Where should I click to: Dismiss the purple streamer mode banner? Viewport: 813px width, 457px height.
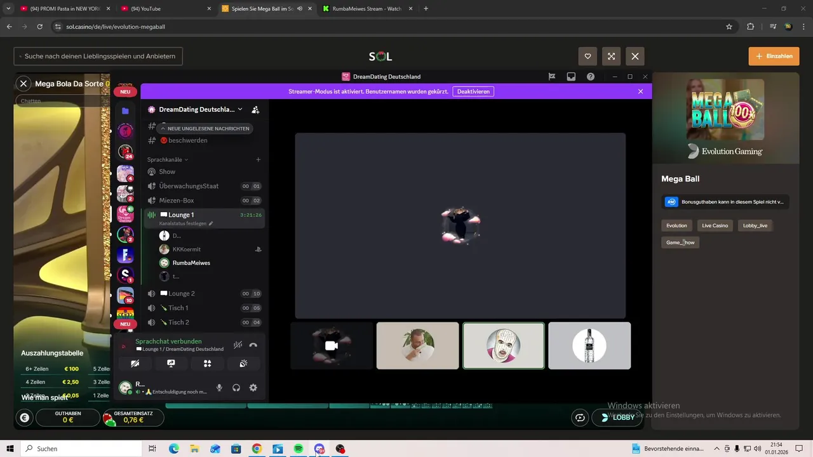[640, 91]
